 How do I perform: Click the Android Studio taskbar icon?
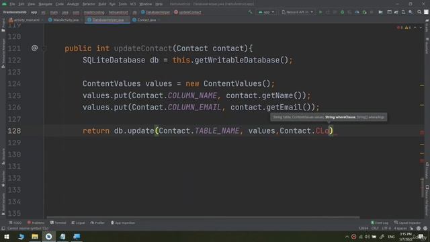click(x=48, y=237)
